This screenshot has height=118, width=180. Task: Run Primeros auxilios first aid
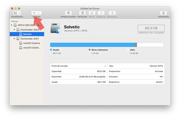[x=68, y=13]
